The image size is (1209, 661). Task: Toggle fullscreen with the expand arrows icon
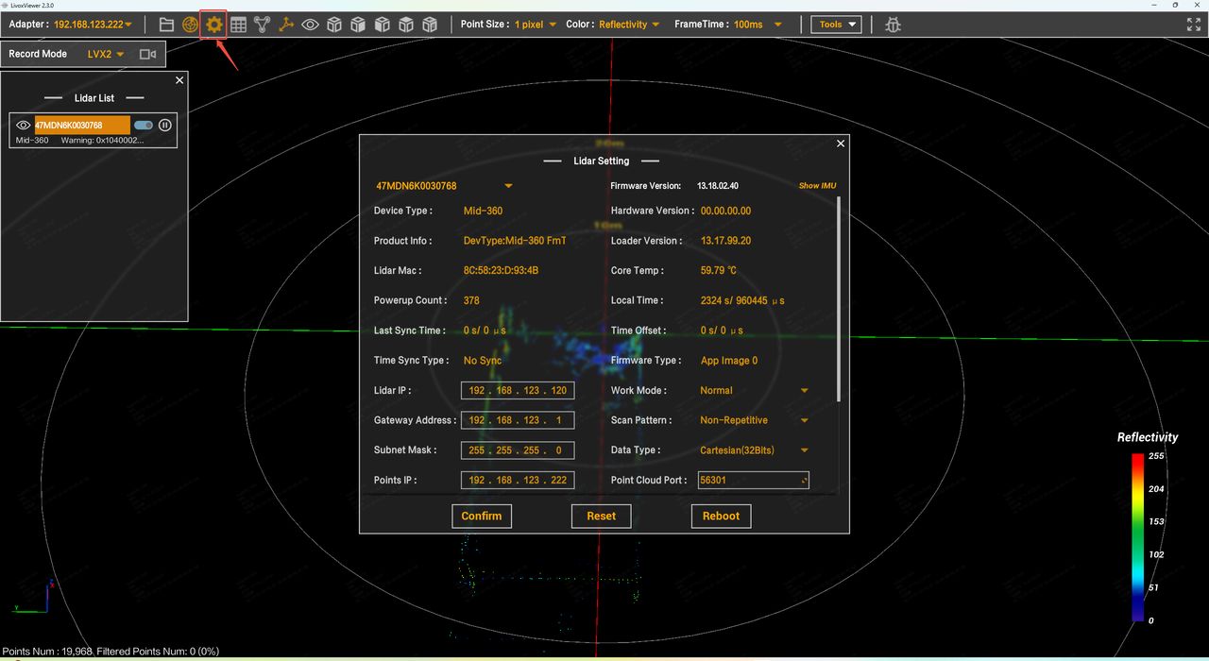(x=1193, y=25)
